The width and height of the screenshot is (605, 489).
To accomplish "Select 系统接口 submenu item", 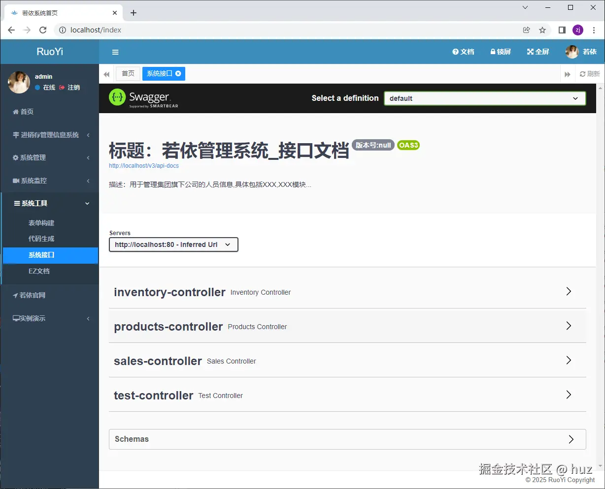I will click(x=50, y=255).
